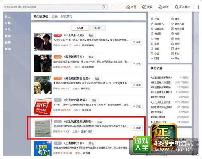Select the 1小时 ranking tab

coord(80,28)
